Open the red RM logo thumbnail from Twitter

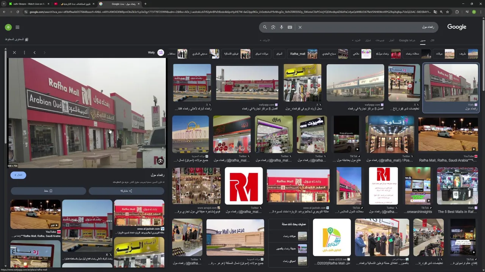[243, 186]
